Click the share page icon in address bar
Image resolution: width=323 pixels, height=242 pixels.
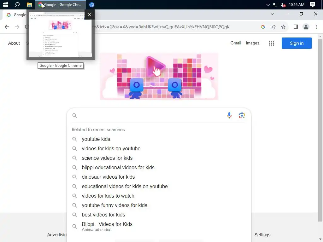[x=273, y=27]
